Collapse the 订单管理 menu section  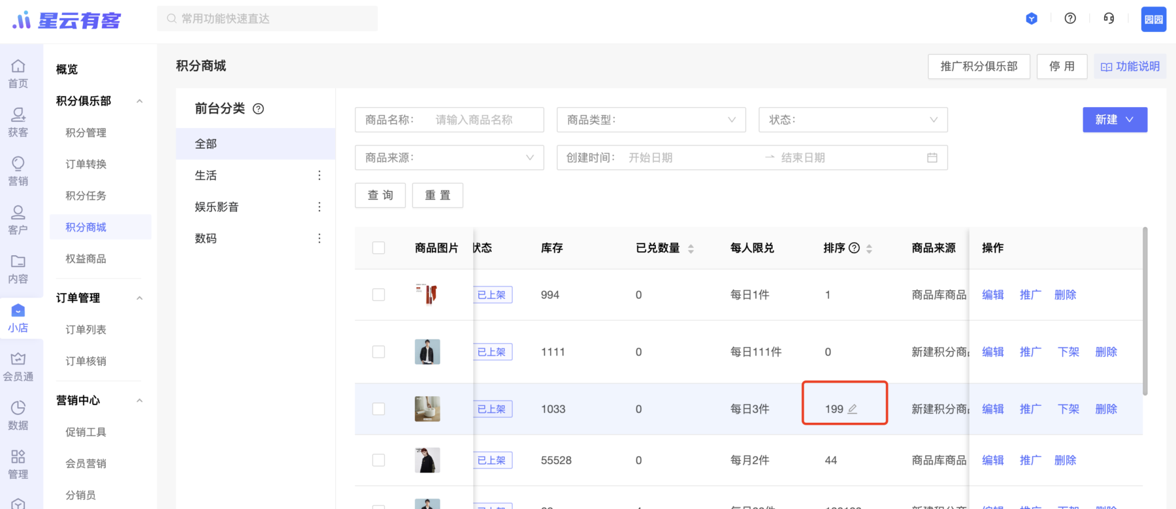(139, 298)
